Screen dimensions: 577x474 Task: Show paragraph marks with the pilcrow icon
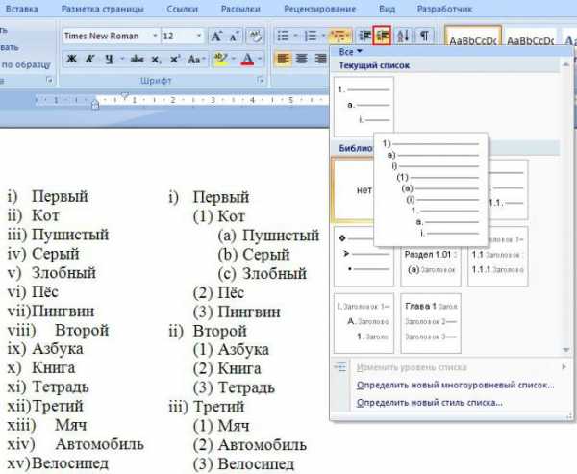[x=423, y=36]
